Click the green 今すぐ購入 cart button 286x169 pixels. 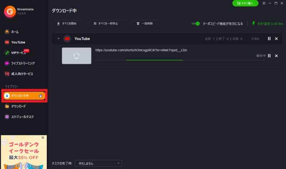(245, 3)
